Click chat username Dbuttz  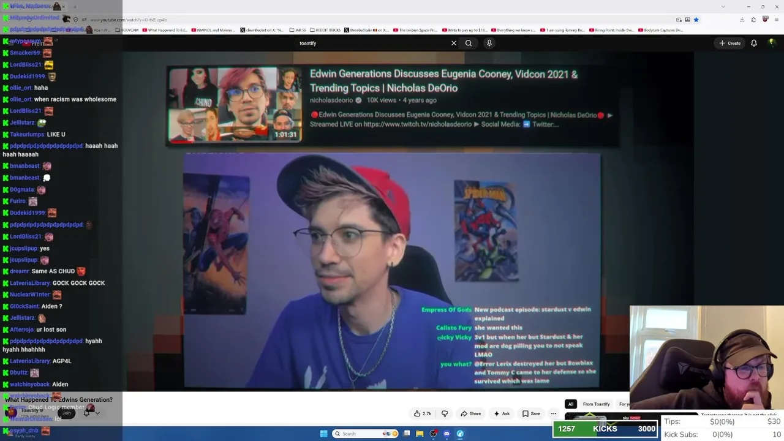click(x=19, y=372)
